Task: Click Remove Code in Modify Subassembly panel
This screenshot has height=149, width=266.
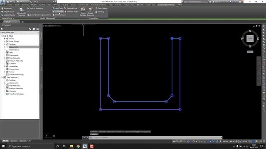Action: (x=71, y=8)
